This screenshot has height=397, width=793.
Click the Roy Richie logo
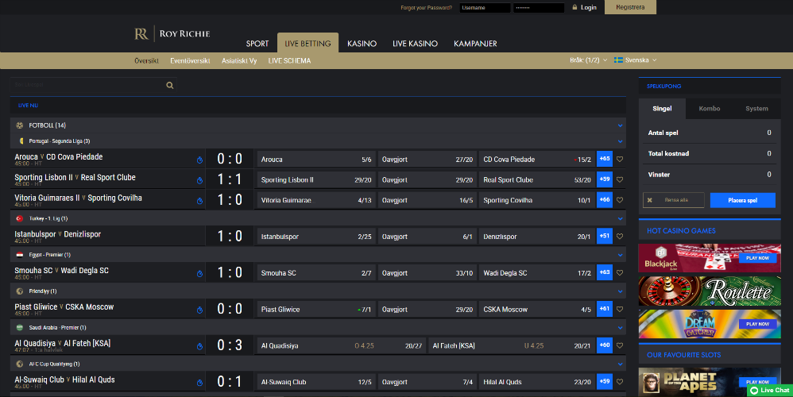coord(172,33)
